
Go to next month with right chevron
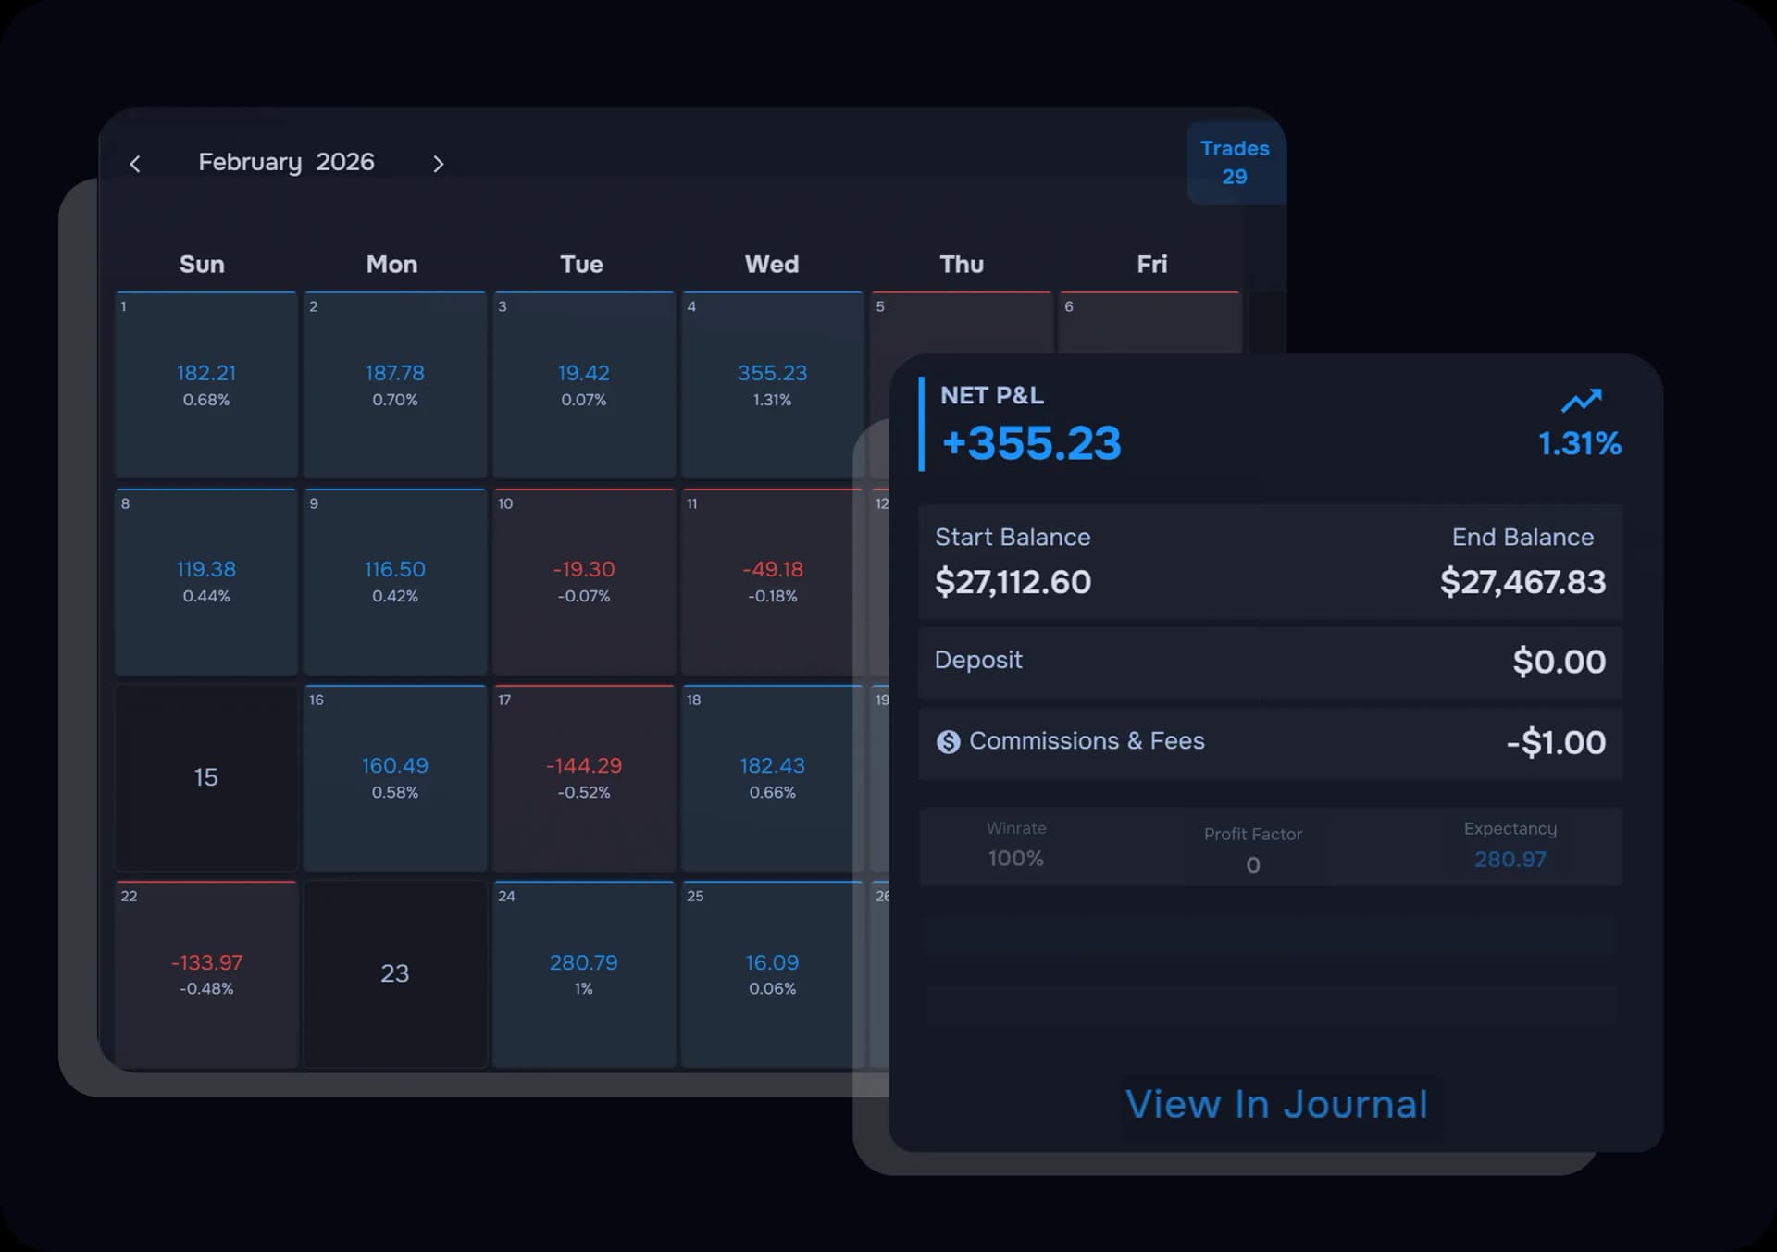point(438,164)
